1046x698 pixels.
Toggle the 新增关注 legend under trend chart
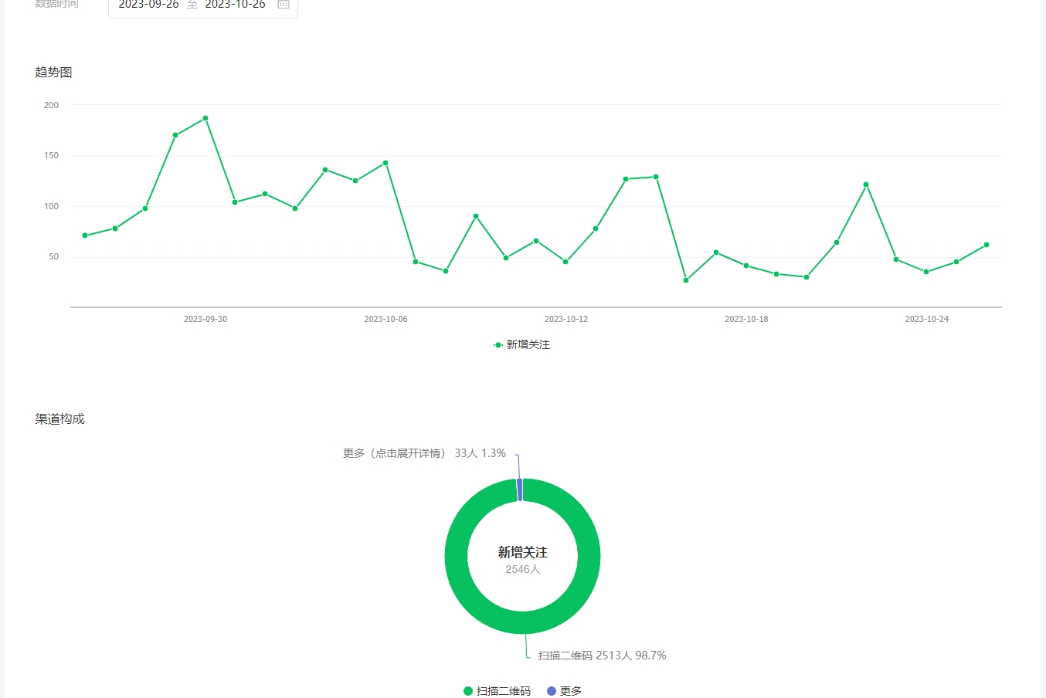click(x=523, y=345)
